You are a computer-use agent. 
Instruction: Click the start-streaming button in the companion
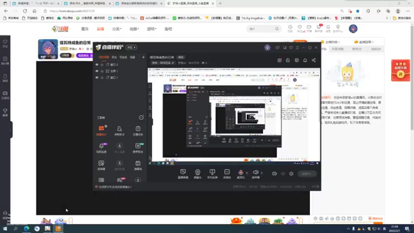tap(307, 173)
